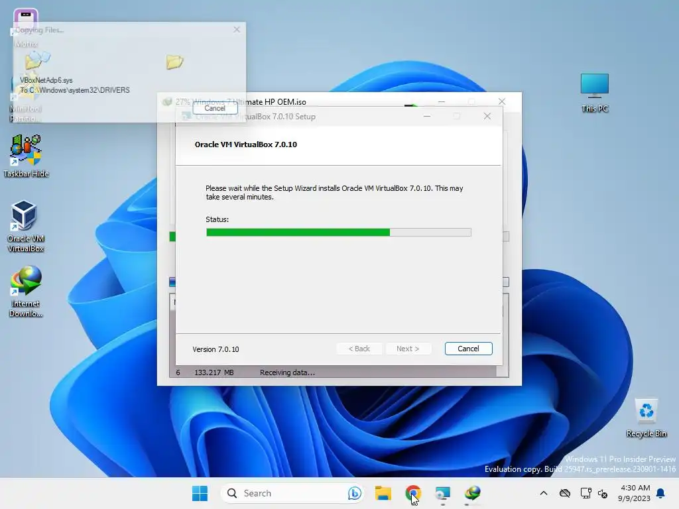Close the VirtualBox Setup window
This screenshot has height=509, width=679.
[487, 116]
